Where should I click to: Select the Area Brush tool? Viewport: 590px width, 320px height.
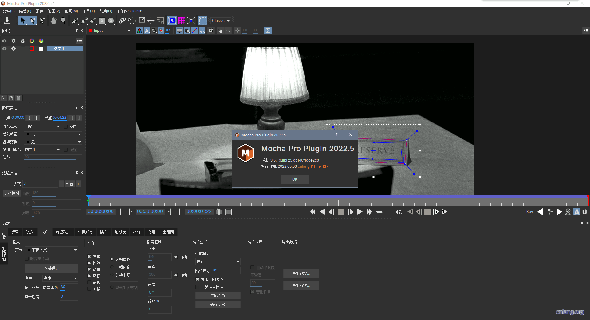(93, 21)
